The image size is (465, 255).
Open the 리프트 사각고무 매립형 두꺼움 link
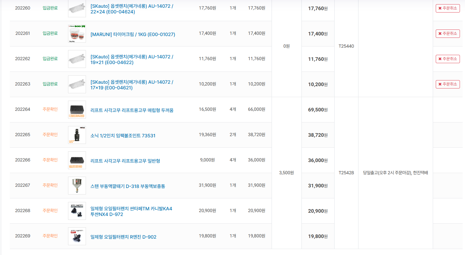coord(132,110)
